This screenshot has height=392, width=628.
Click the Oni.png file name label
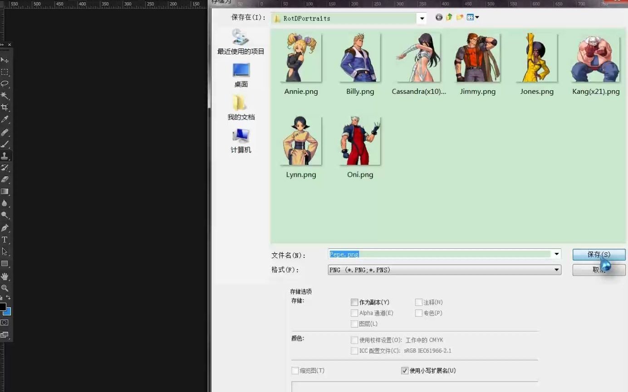point(360,175)
